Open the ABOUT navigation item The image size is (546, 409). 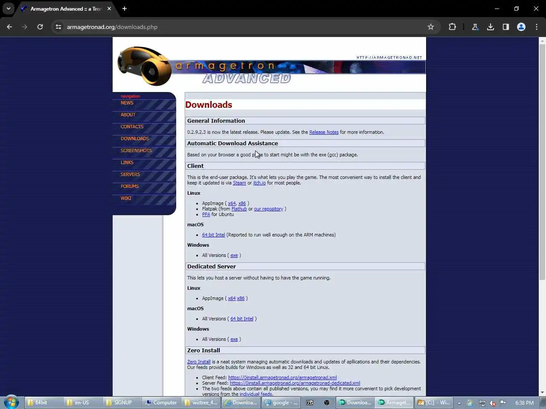(128, 115)
